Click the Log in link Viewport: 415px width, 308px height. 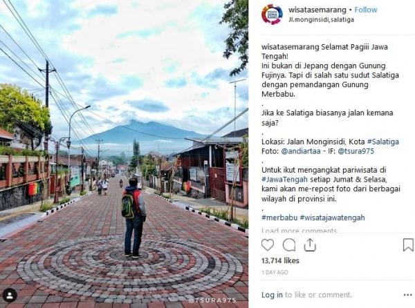(x=272, y=295)
